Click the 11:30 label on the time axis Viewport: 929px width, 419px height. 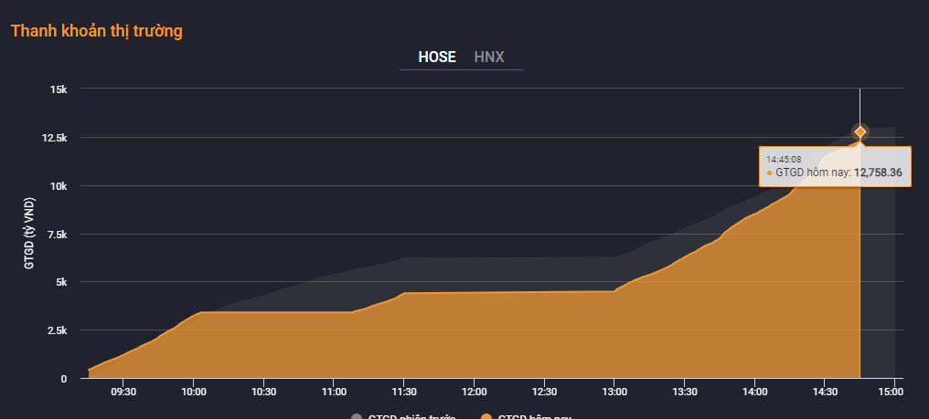click(x=404, y=392)
